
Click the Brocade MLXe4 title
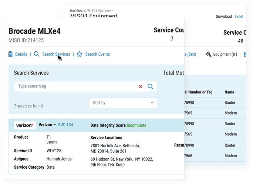(x=34, y=31)
